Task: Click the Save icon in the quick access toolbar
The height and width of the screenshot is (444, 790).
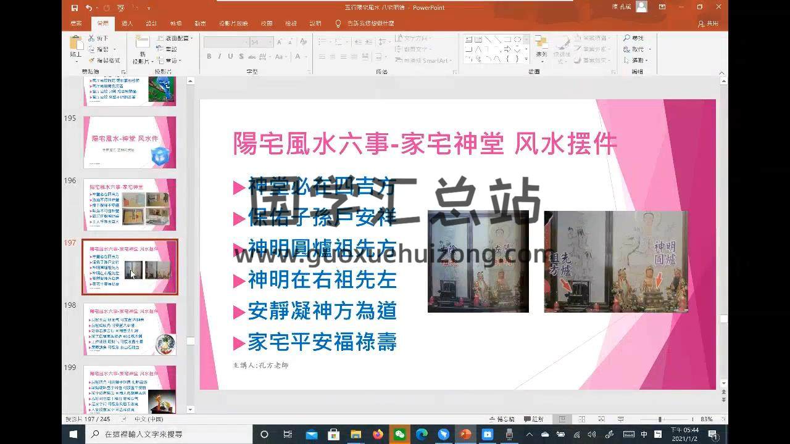Action: pyautogui.click(x=75, y=8)
